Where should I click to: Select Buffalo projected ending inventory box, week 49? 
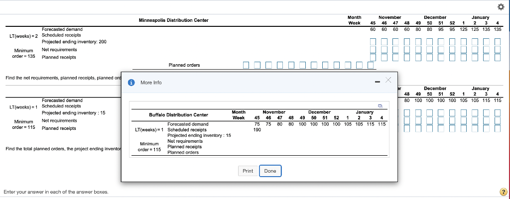418,113
